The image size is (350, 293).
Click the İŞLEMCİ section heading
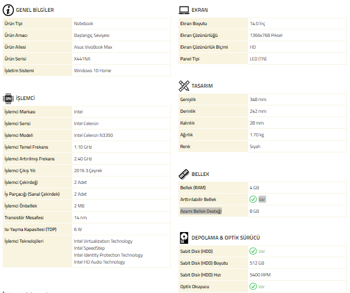pos(25,98)
